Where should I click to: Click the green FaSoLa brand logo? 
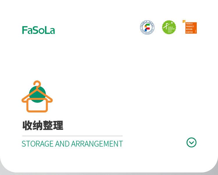[38, 30]
